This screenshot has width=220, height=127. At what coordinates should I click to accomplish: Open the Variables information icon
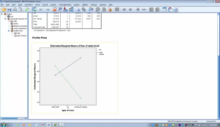click(x=71, y=9)
